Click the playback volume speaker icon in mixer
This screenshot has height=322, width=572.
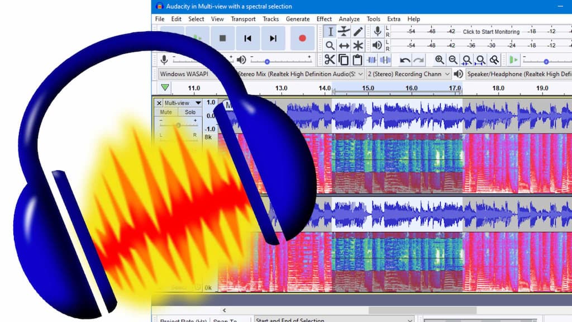click(x=241, y=59)
